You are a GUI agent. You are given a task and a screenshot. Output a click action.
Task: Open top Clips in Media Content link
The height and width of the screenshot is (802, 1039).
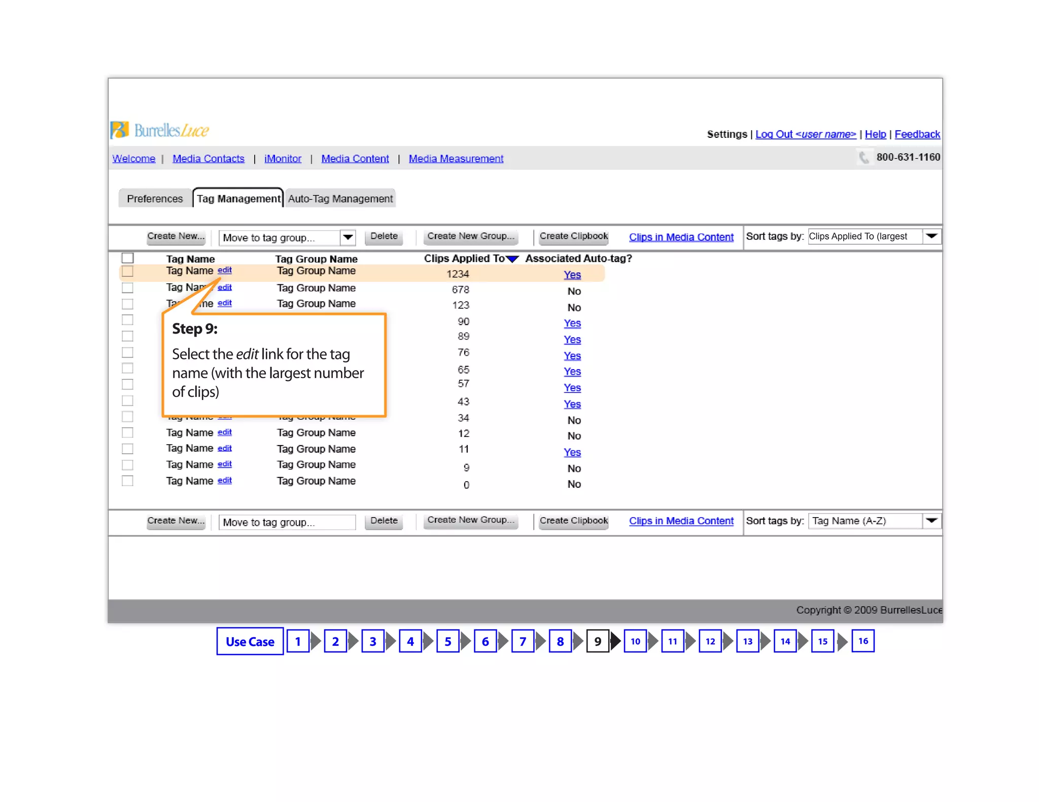(x=681, y=237)
